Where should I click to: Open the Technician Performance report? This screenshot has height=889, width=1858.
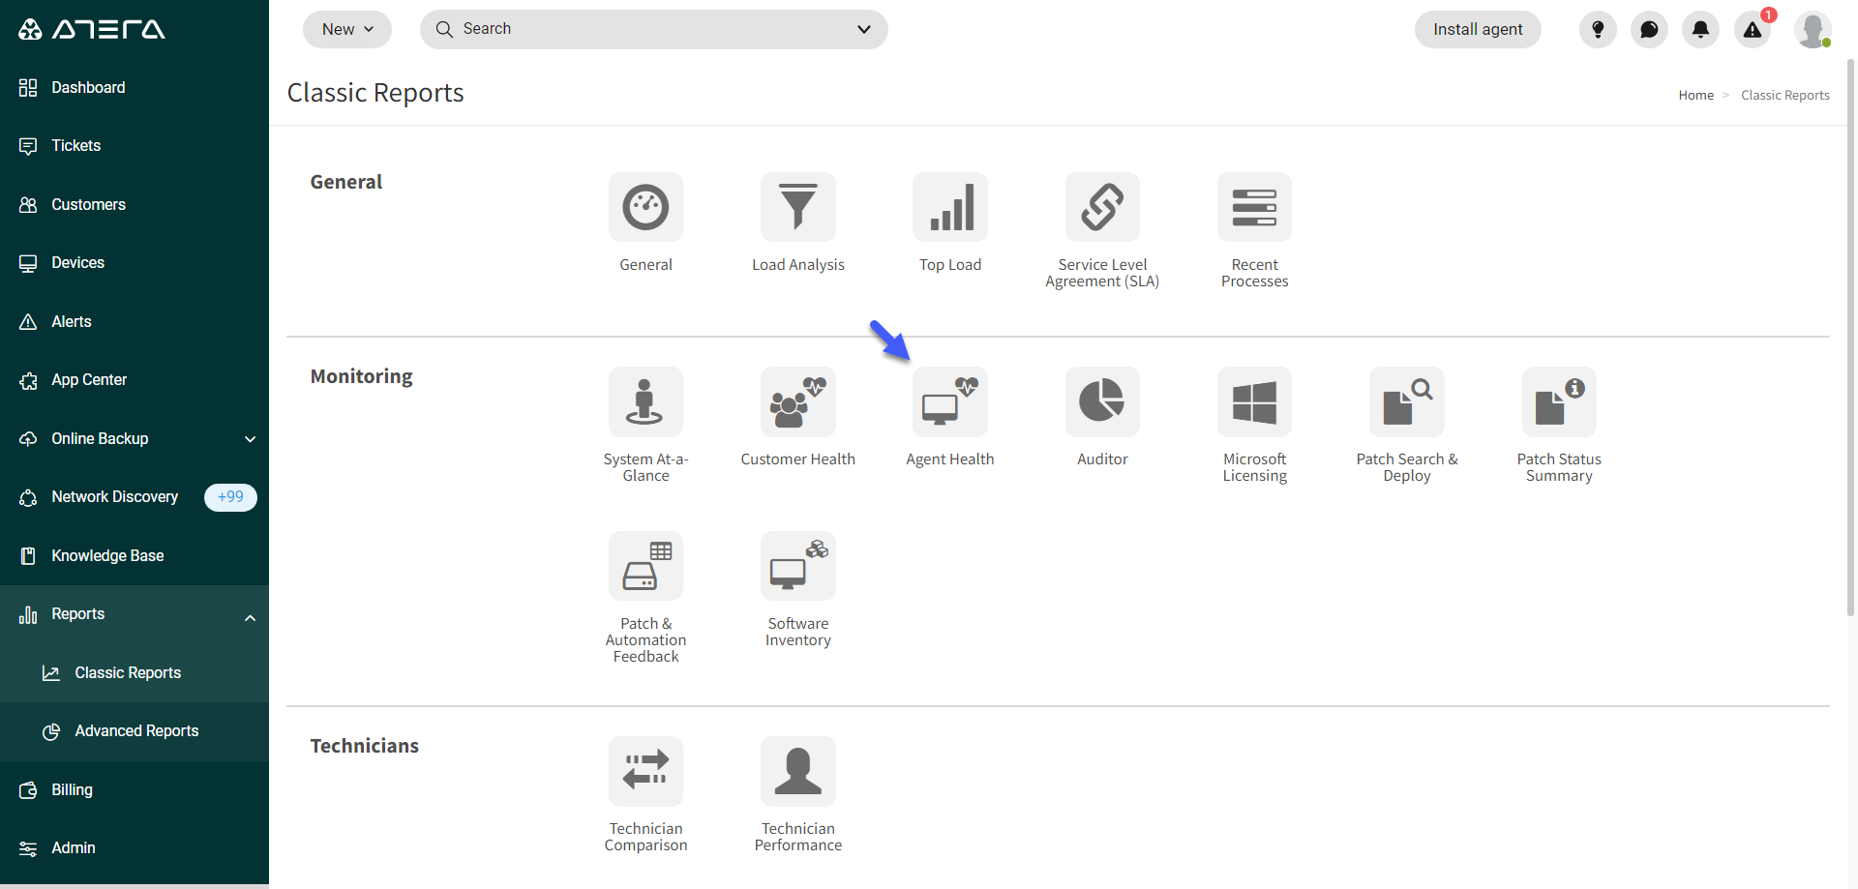(797, 771)
